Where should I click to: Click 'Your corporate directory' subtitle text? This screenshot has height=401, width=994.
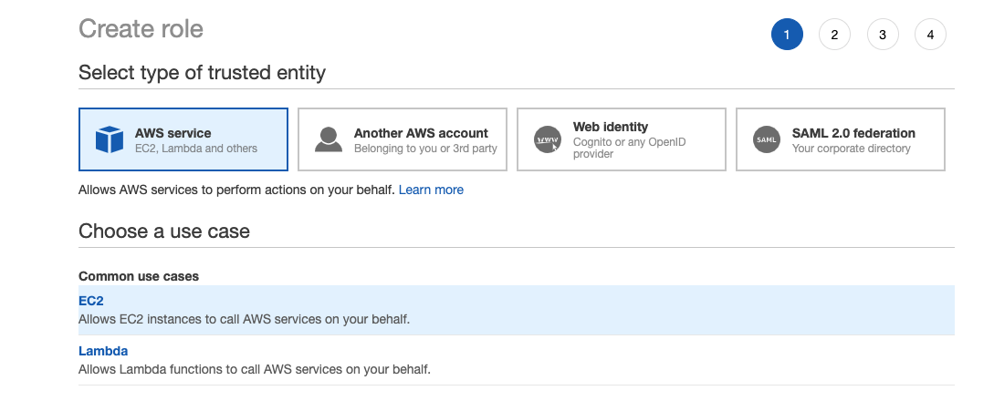851,149
